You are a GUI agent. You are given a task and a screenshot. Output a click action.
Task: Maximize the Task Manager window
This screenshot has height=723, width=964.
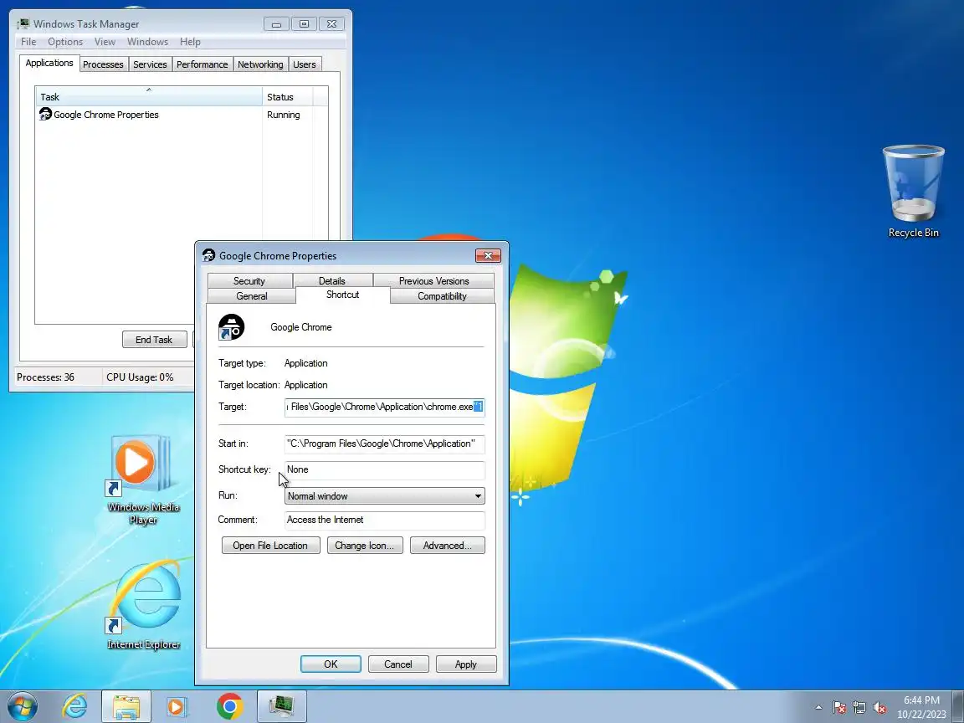point(304,24)
